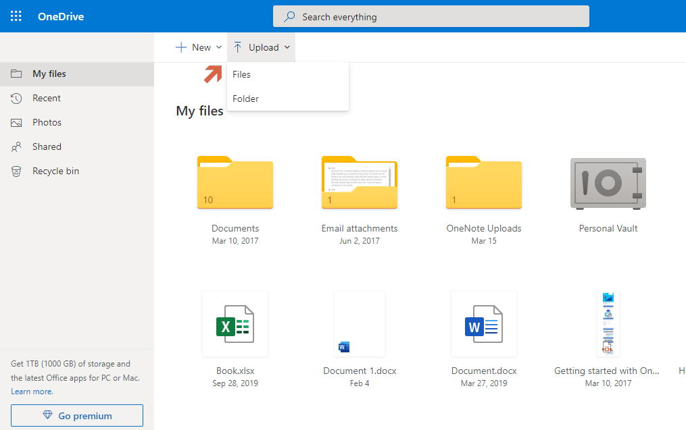Focus the Search everything field

pyautogui.click(x=431, y=17)
